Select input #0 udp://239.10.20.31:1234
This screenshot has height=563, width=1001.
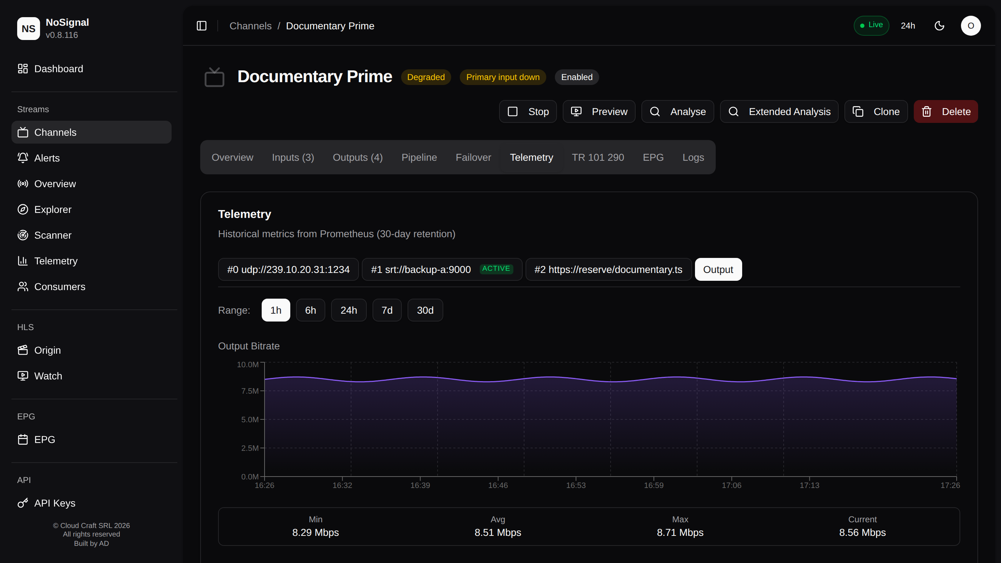[289, 269]
